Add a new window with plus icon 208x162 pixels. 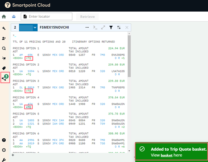13,155
